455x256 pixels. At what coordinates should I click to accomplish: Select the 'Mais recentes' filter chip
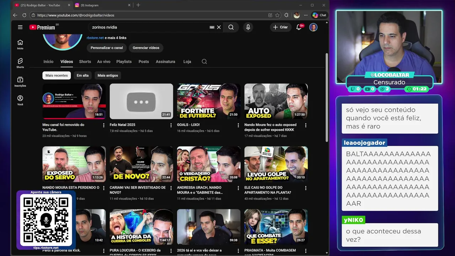click(x=57, y=75)
